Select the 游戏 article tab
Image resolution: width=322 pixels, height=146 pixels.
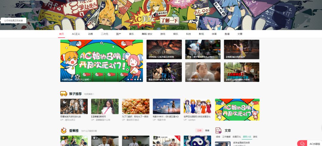[x=255, y=137]
